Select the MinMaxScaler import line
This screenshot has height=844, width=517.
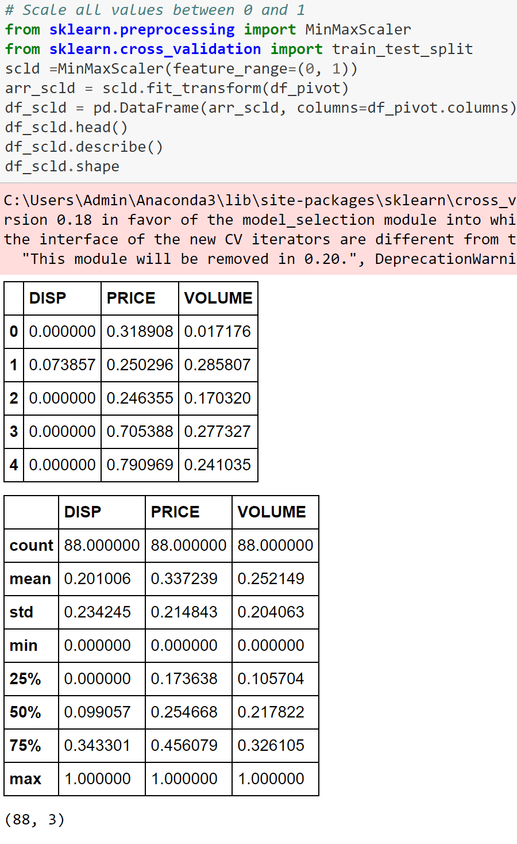[208, 29]
